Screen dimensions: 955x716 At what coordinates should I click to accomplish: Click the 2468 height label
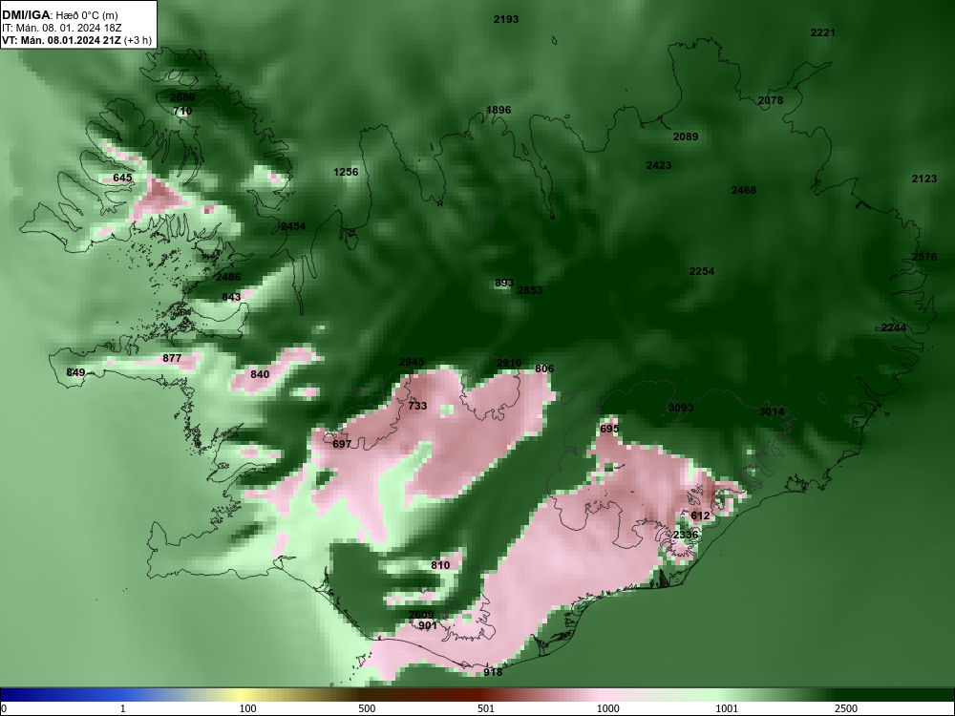[x=744, y=191]
